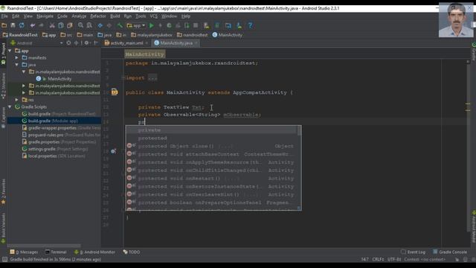The height and width of the screenshot is (268, 476).
Task: Click the Undo toolbar icon
Action: click(x=33, y=25)
